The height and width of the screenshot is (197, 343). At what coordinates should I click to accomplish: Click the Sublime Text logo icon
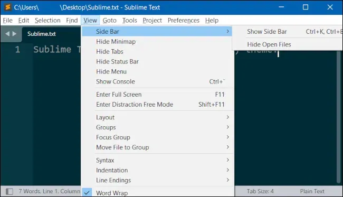point(8,7)
